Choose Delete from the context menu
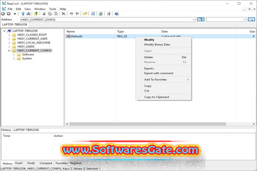 pyautogui.click(x=163, y=57)
